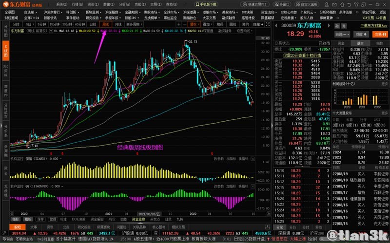
Task: Open 下载东方财富App link
Action: coord(374,26)
